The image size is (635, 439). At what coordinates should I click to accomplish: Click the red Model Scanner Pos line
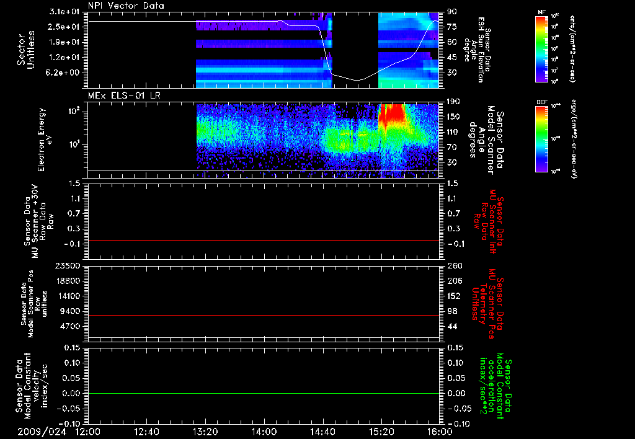click(264, 315)
